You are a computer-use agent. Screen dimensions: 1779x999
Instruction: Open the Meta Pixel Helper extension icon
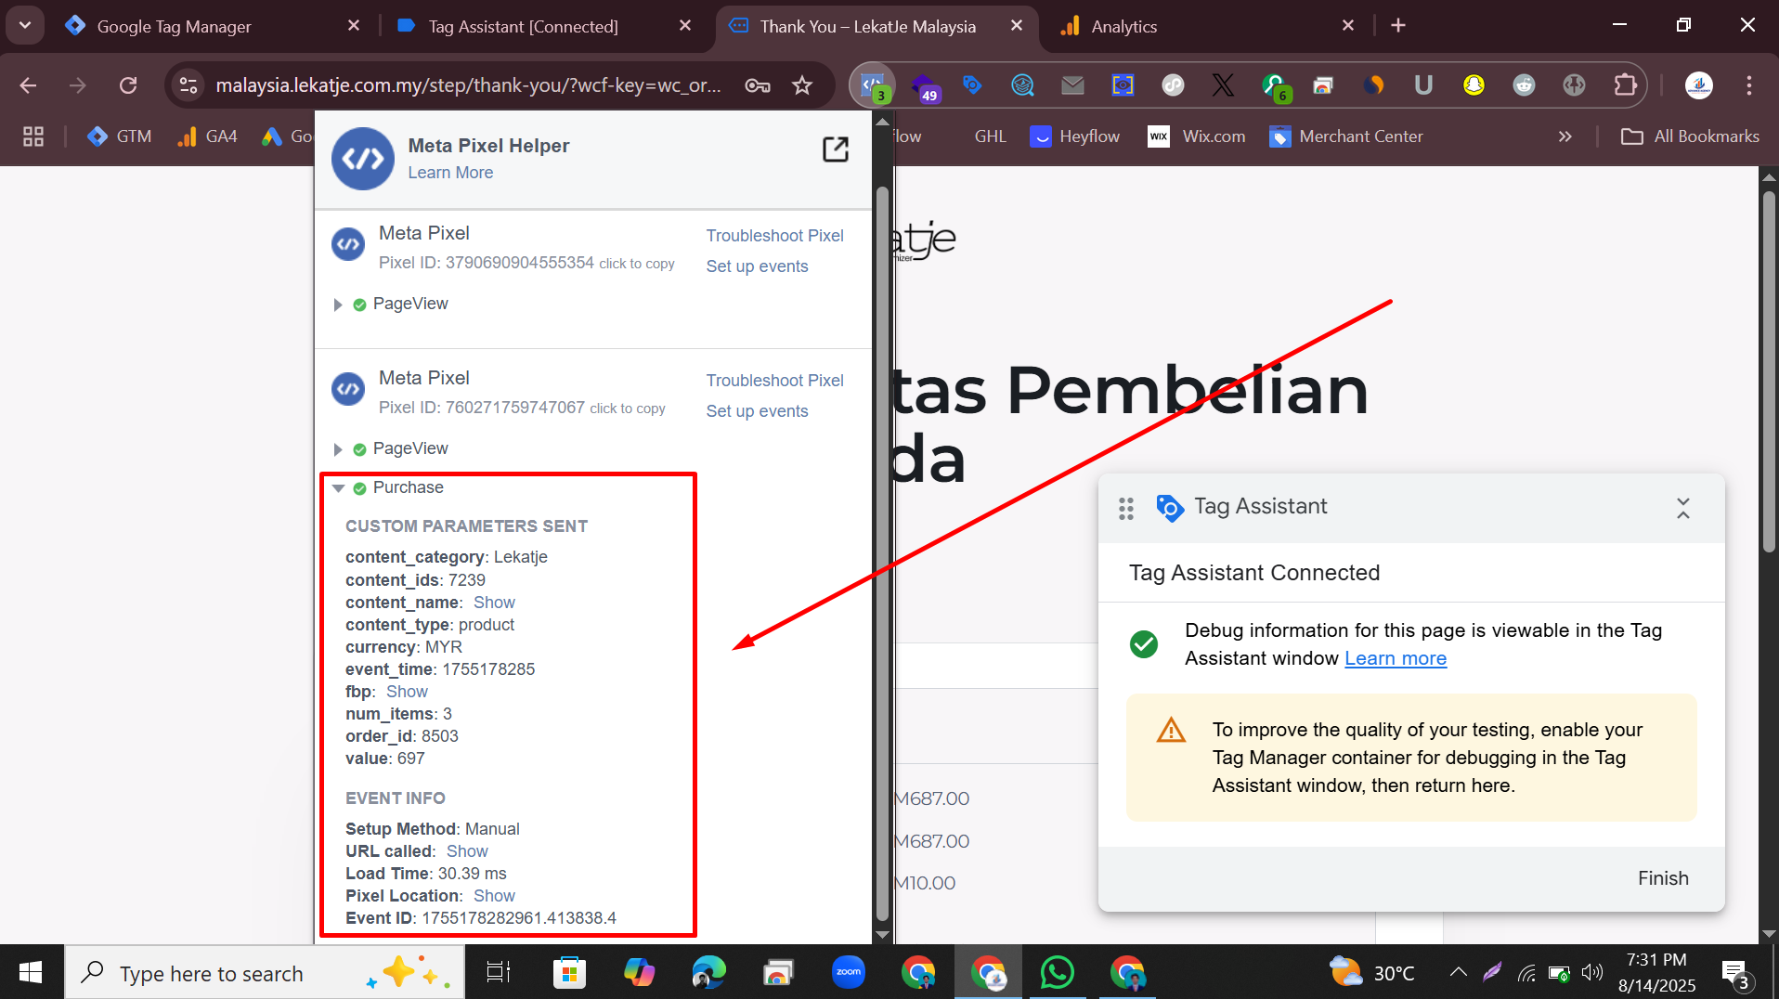(x=871, y=84)
